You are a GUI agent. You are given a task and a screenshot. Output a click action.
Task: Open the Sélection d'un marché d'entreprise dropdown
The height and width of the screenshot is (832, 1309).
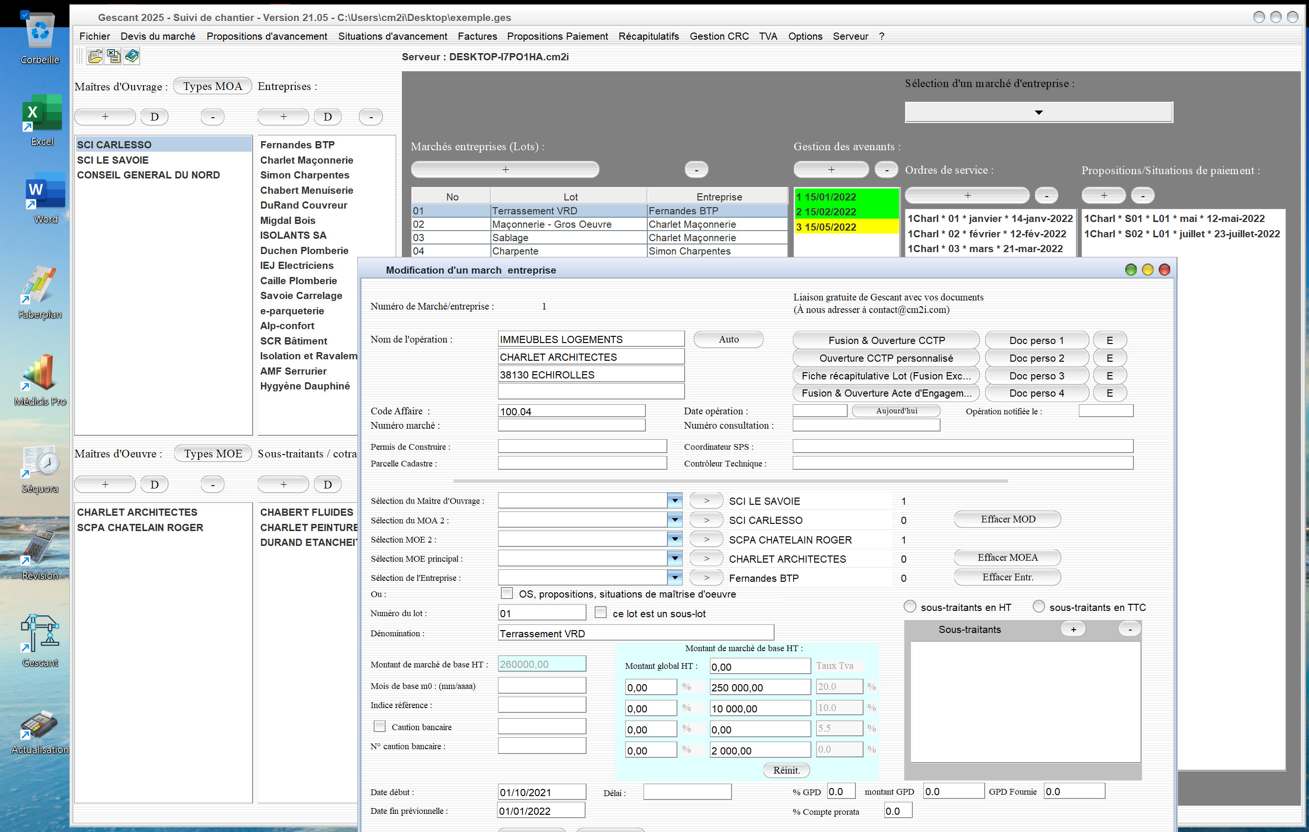[1038, 112]
